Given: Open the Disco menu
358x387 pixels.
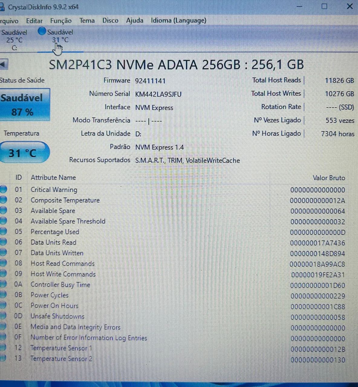Looking at the screenshot, I should click(x=110, y=21).
